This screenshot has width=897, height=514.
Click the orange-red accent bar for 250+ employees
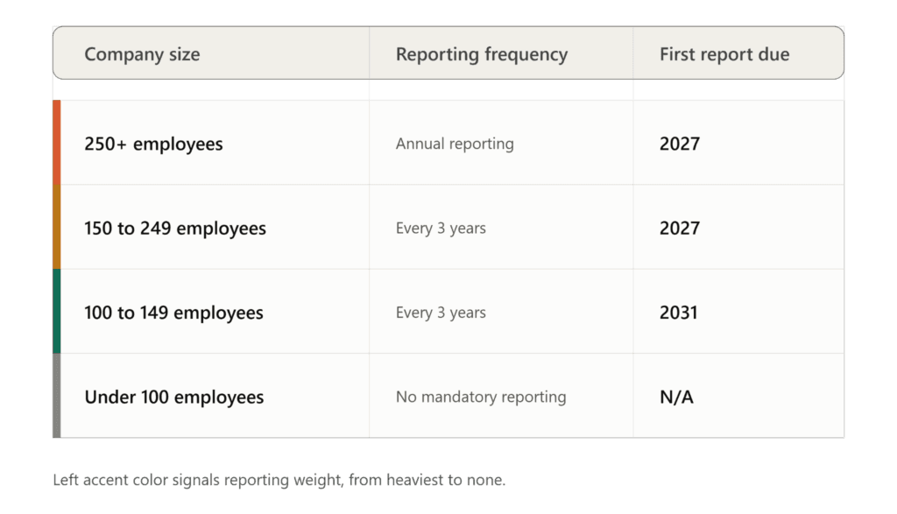click(57, 143)
